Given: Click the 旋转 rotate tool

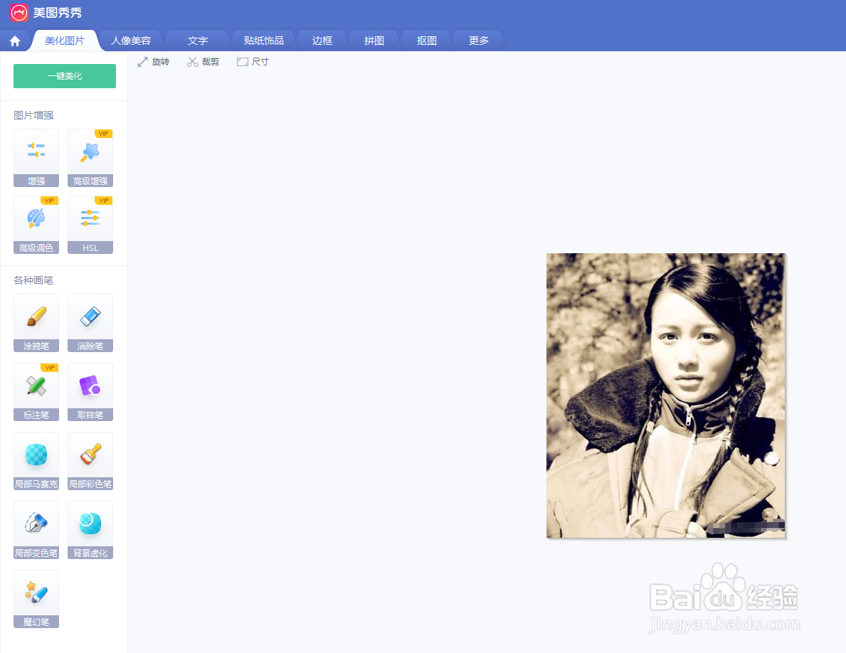Looking at the screenshot, I should coord(153,62).
